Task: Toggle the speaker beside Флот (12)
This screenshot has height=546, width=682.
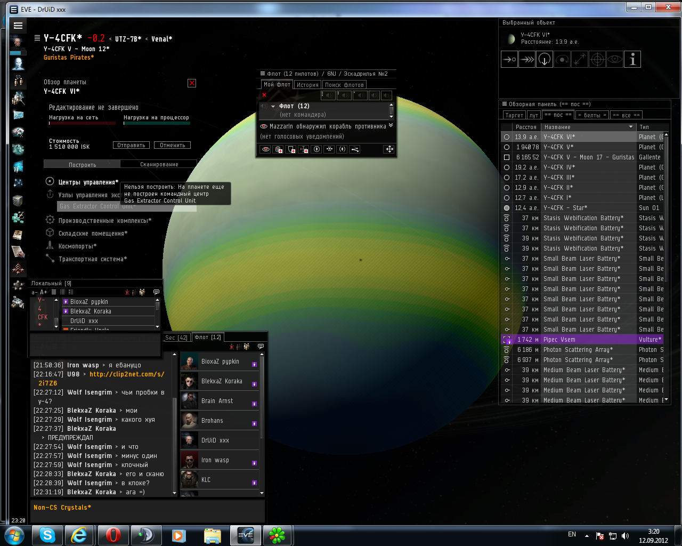Action: click(263, 106)
